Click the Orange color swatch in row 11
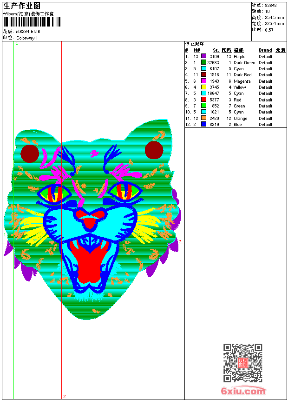The width and height of the screenshot is (288, 400). (x=203, y=118)
